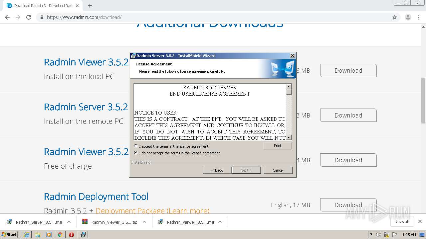Open the media player taskbar icon
The height and width of the screenshot is (239, 426).
tap(49, 235)
